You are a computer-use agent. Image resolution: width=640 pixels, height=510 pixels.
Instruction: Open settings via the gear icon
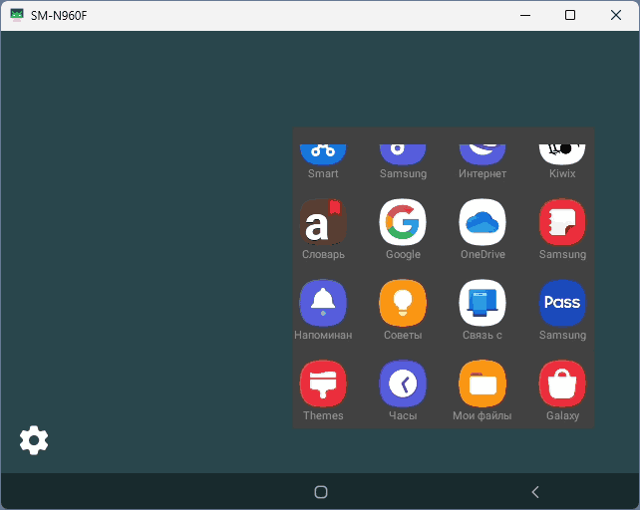34,440
